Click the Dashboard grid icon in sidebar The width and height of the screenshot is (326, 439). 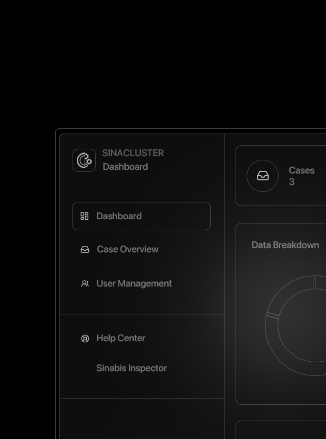pos(85,216)
